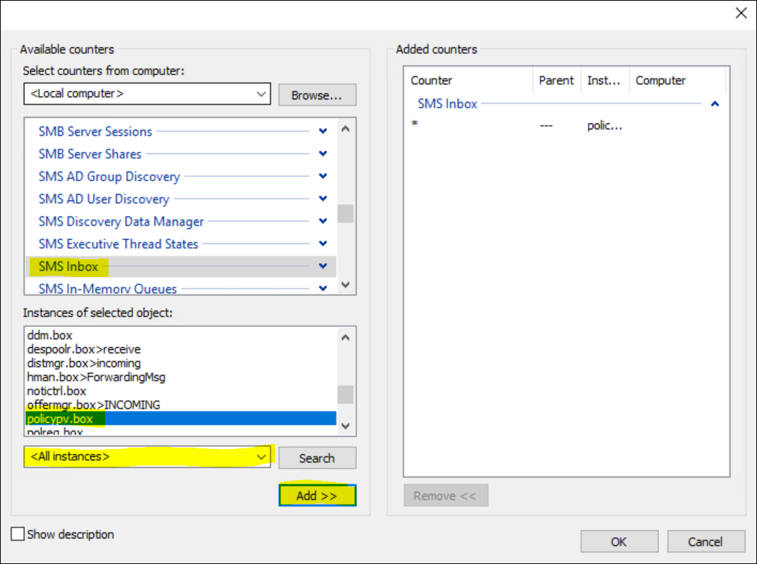
Task: Click SMS Inbox label in Added counters
Action: click(447, 104)
